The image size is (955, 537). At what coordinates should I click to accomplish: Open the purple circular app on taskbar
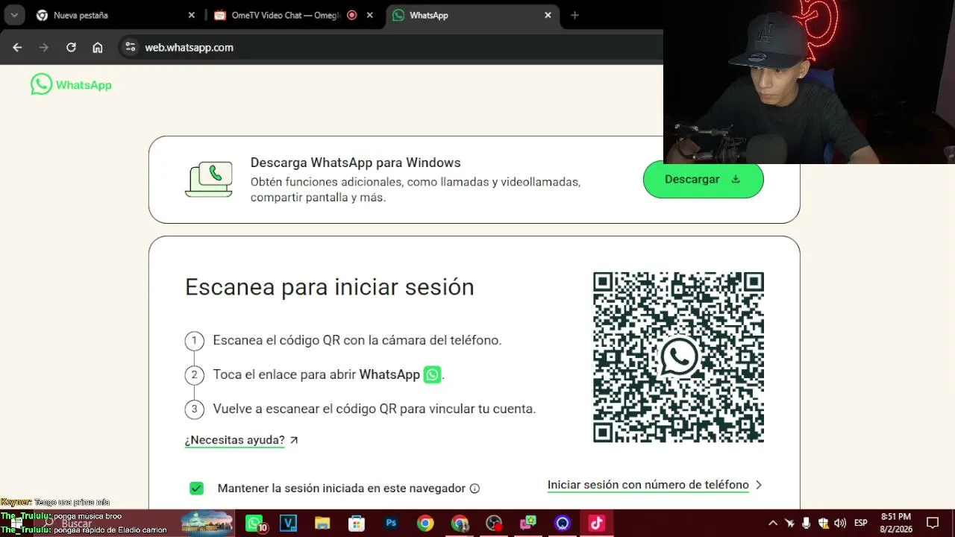[563, 524]
